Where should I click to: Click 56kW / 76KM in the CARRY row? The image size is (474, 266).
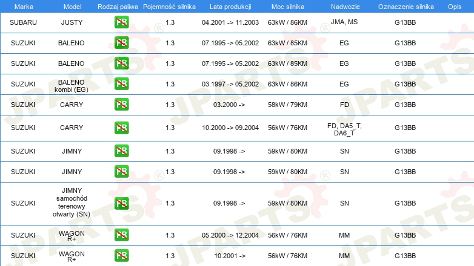point(287,128)
